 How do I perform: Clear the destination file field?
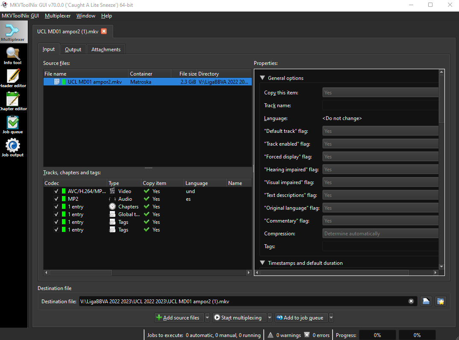(411, 301)
